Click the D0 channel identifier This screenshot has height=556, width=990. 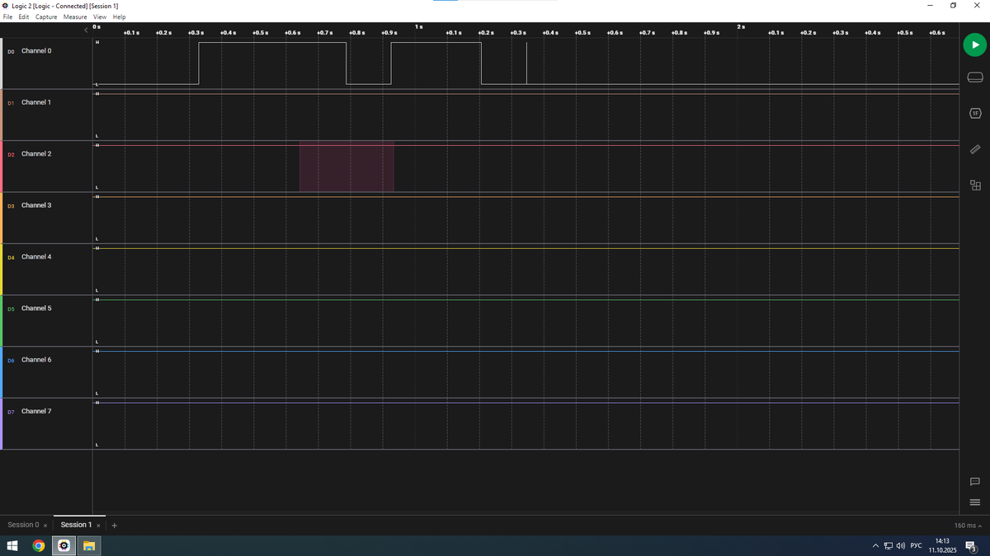tap(12, 52)
